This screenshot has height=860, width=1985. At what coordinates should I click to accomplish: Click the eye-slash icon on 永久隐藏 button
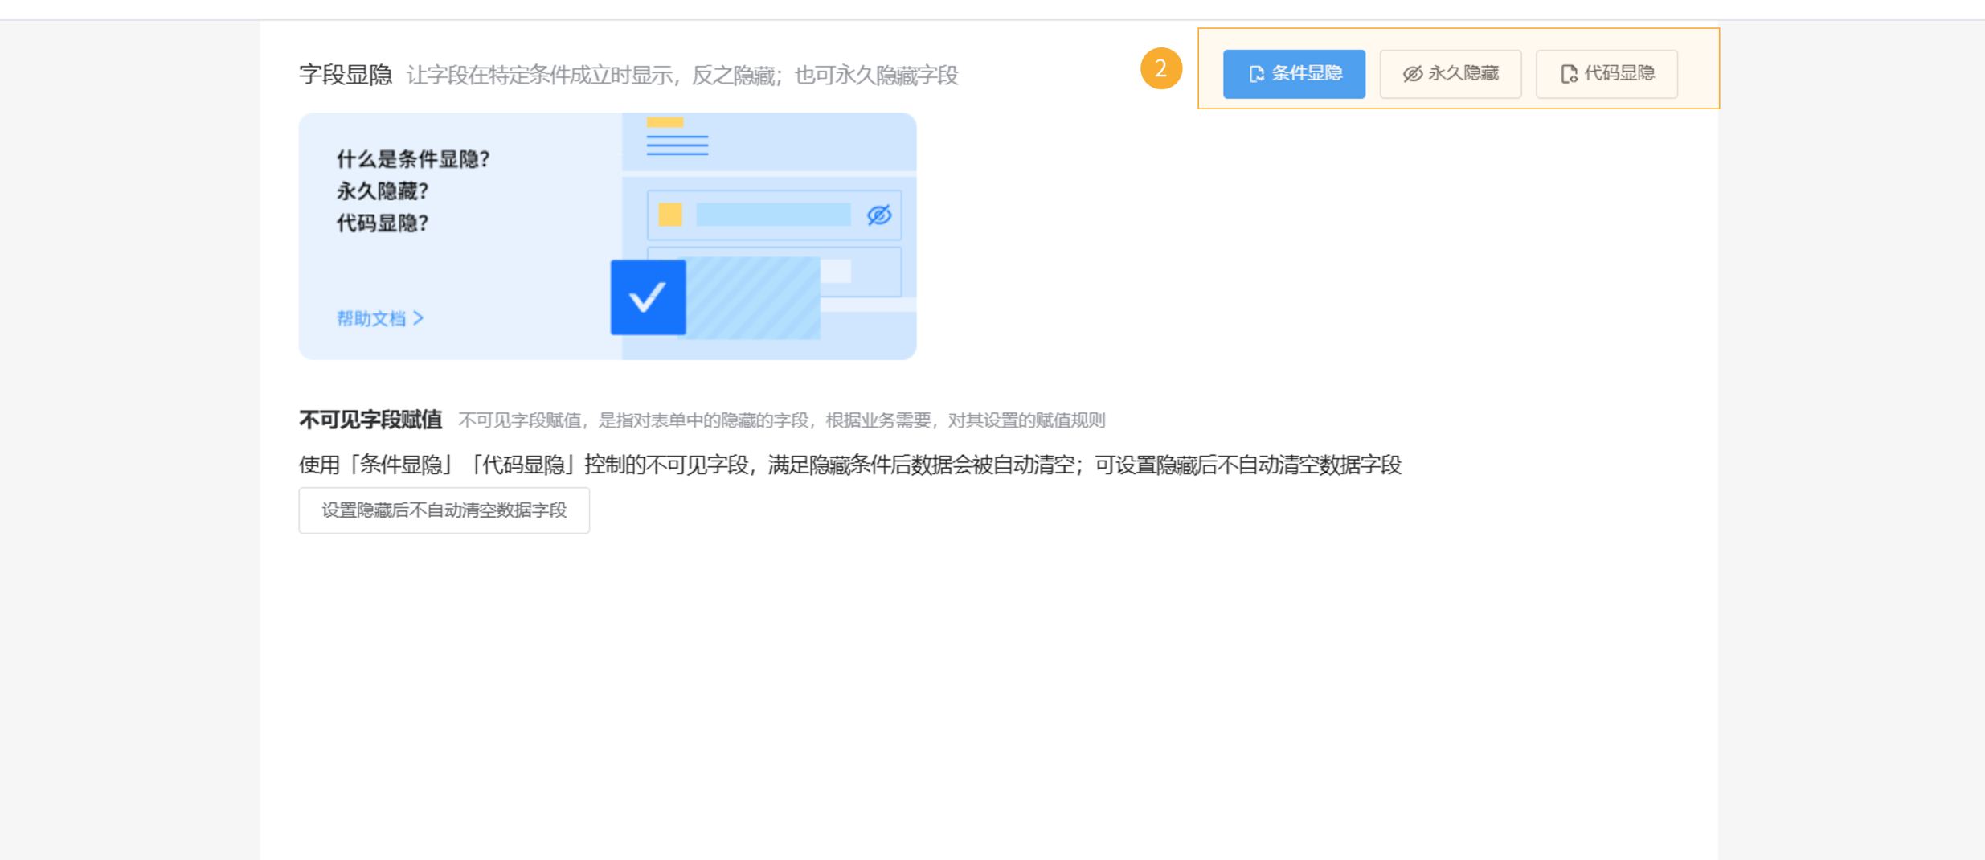click(x=1412, y=74)
